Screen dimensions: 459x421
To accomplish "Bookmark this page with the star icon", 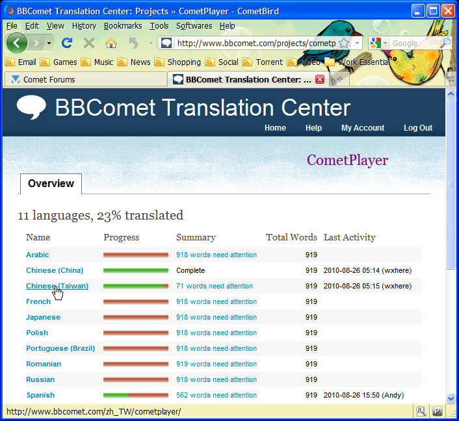I will click(x=344, y=44).
